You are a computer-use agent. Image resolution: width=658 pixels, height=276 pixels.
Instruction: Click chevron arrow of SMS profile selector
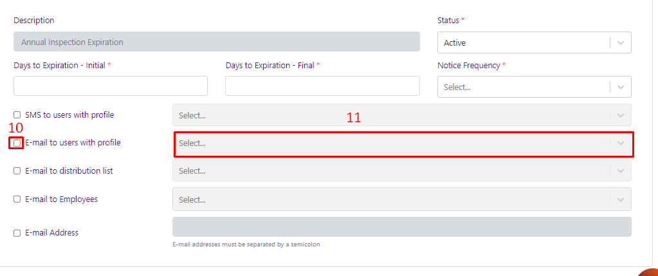(x=621, y=115)
